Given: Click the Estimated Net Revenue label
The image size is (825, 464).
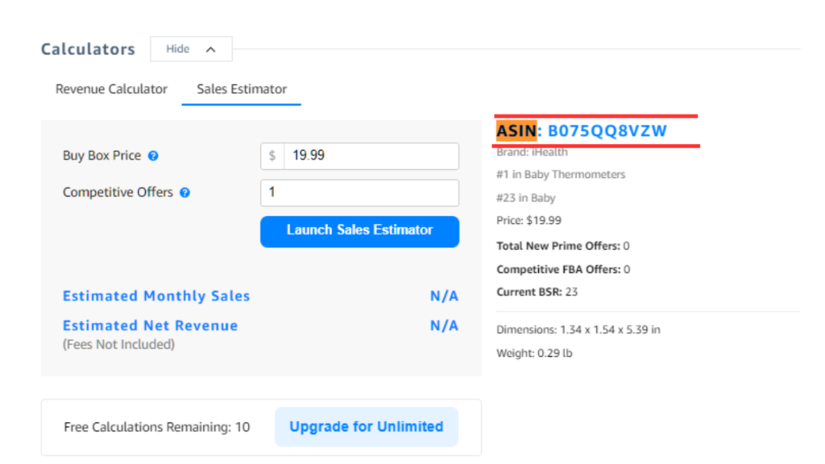Looking at the screenshot, I should [150, 325].
